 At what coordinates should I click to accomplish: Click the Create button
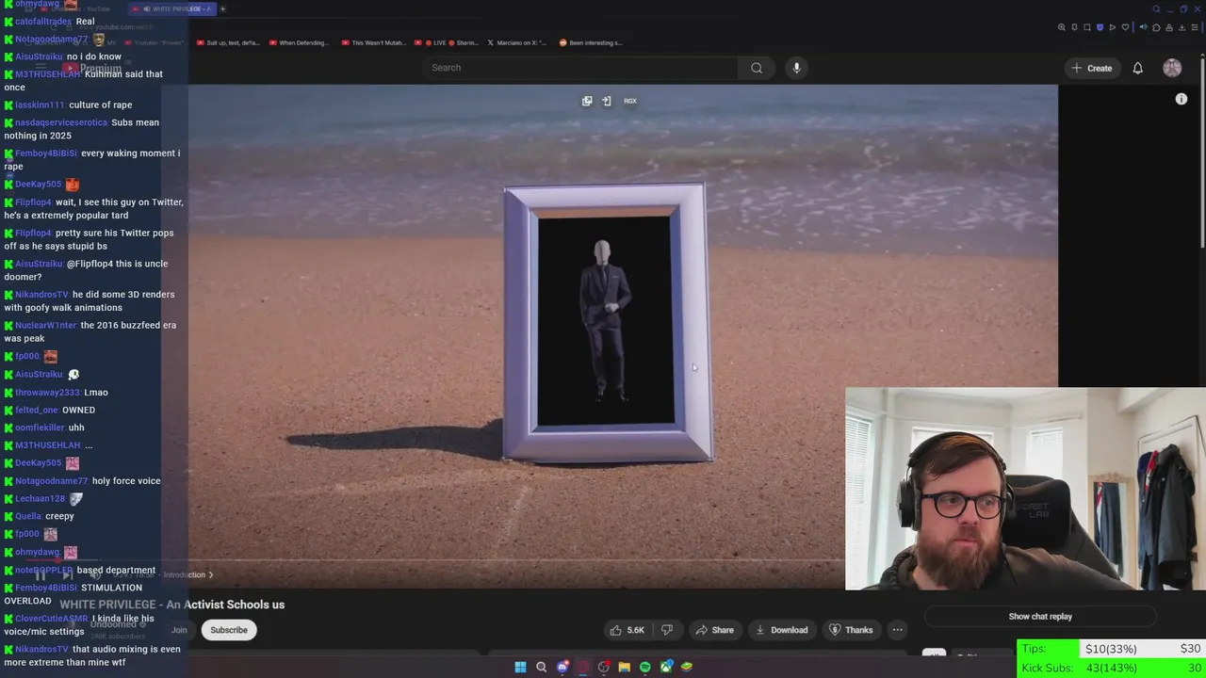(1091, 68)
